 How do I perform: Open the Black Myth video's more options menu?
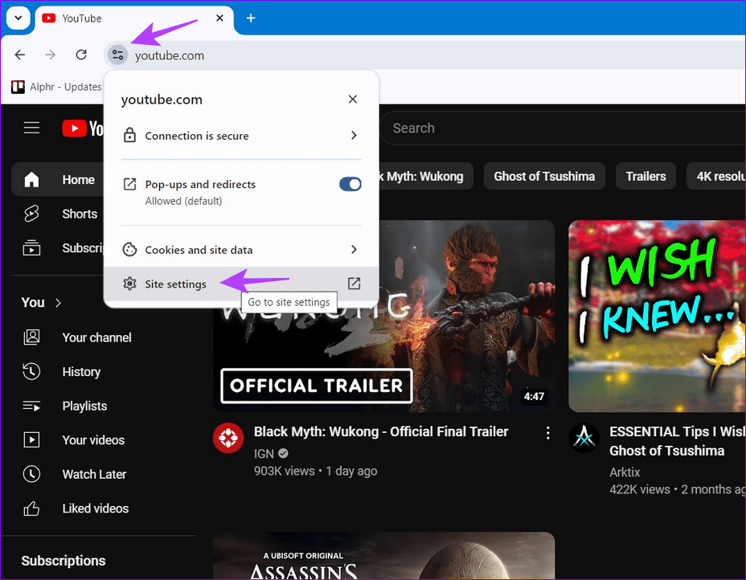(548, 433)
